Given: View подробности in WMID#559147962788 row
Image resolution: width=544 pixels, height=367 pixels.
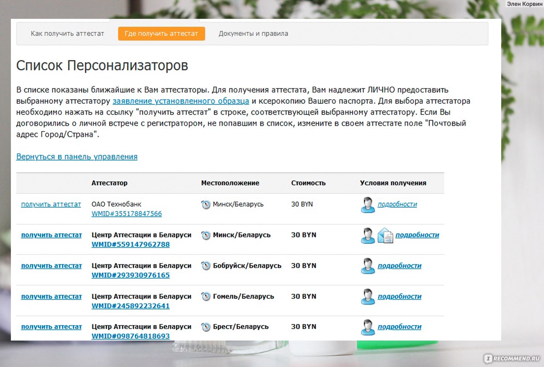Looking at the screenshot, I should (x=417, y=235).
